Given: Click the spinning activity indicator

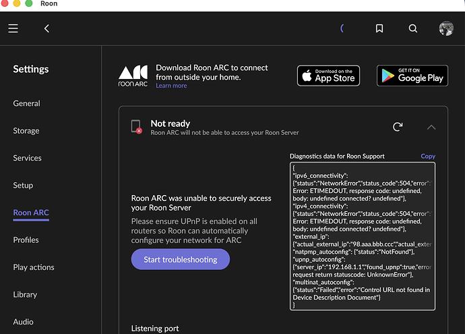Looking at the screenshot, I should 342,28.
